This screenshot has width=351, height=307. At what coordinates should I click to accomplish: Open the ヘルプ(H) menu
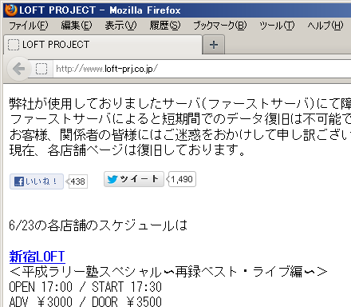coord(325,26)
